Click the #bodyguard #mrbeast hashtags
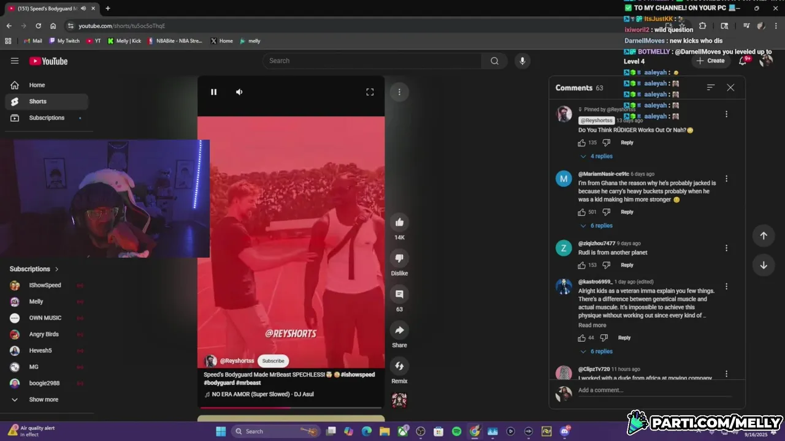 tap(232, 383)
